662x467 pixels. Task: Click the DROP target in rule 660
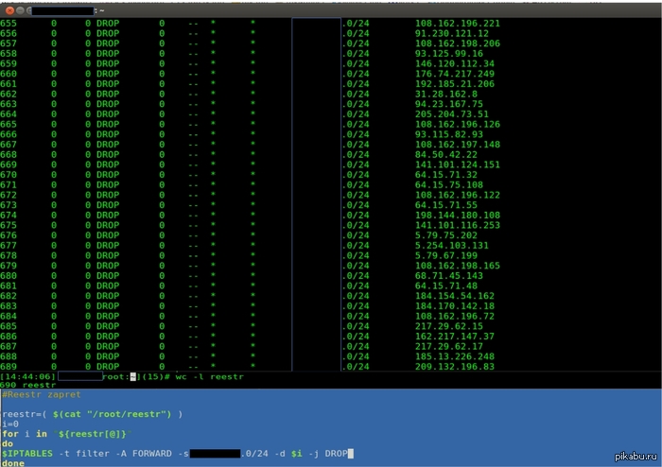(x=108, y=74)
